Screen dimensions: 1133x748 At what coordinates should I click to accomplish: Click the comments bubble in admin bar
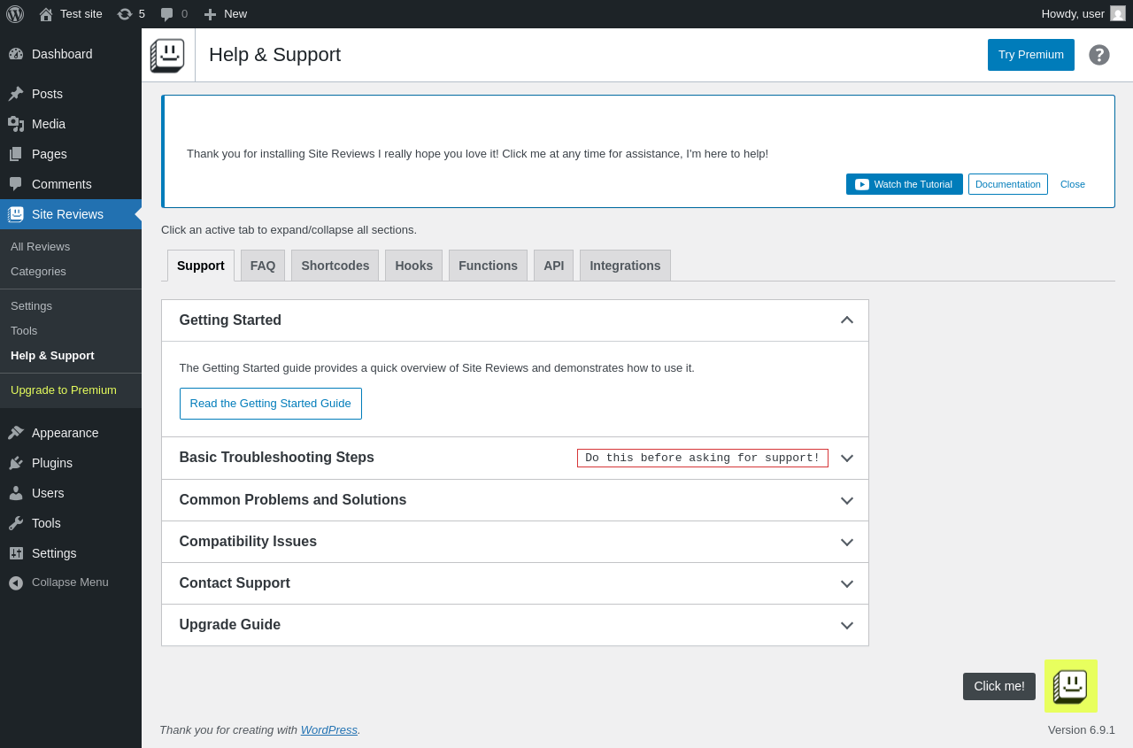(x=173, y=14)
